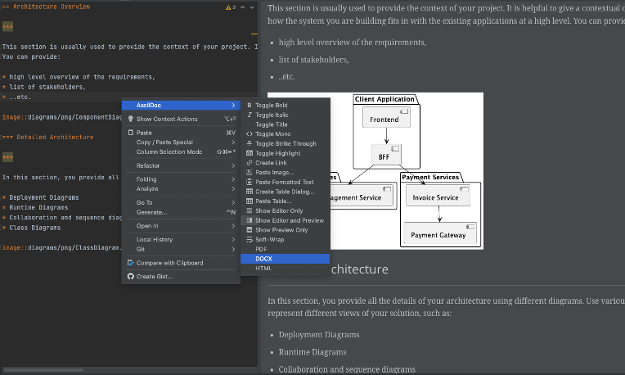Viewport: 625px width, 375px height.
Task: Expand the AsciiDoc submenu arrow
Action: point(234,106)
